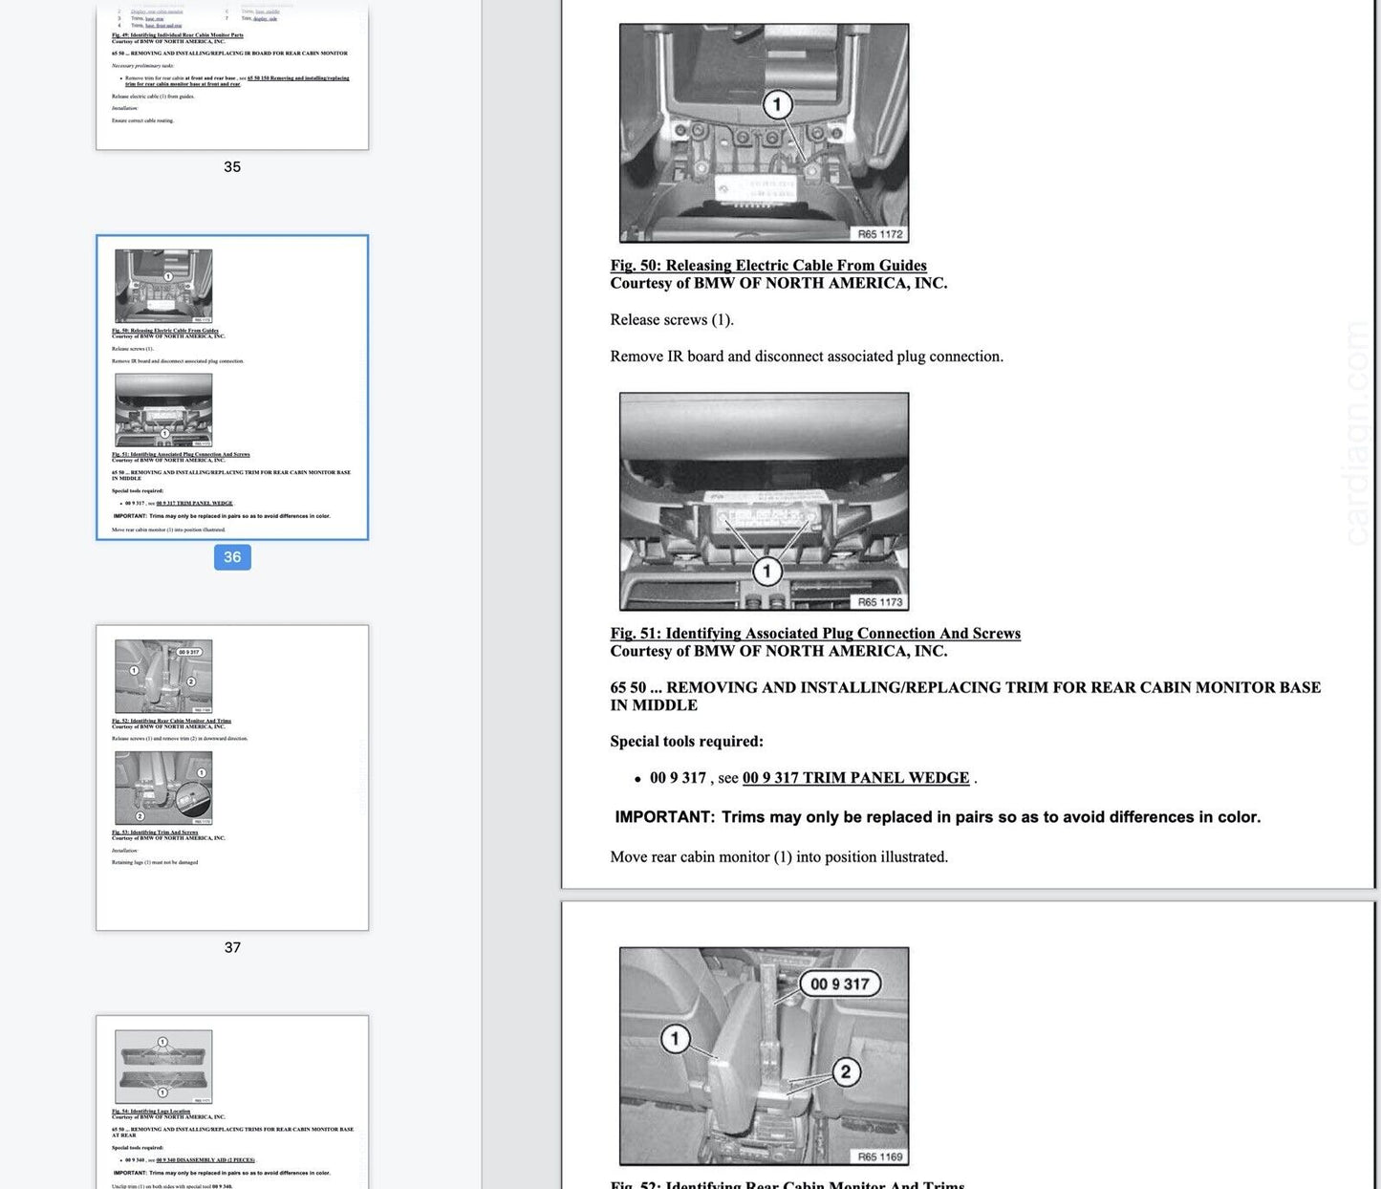Open the "00 9 317 TRIM PANEL WEDGE" link

point(855,778)
